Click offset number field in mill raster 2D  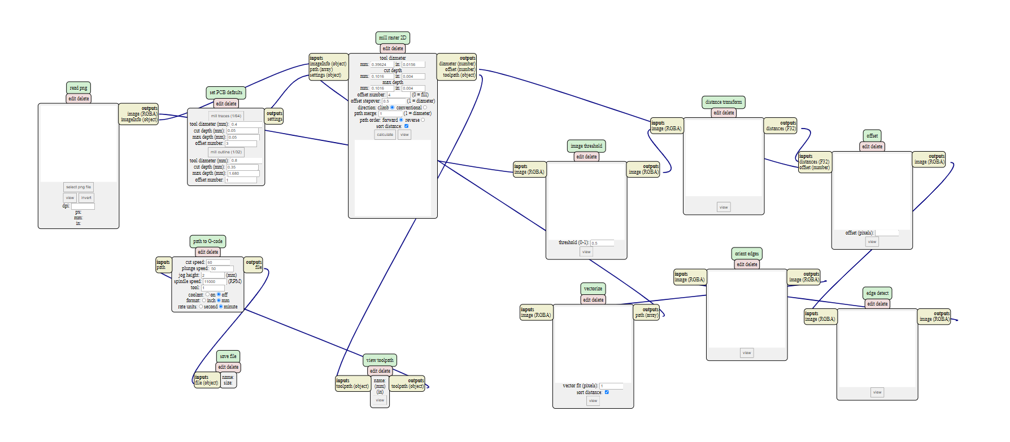point(399,95)
